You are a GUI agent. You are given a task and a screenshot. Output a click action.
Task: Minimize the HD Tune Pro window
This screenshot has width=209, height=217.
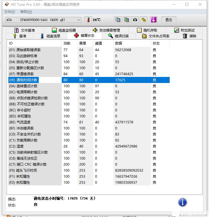pyautogui.click(x=174, y=4)
